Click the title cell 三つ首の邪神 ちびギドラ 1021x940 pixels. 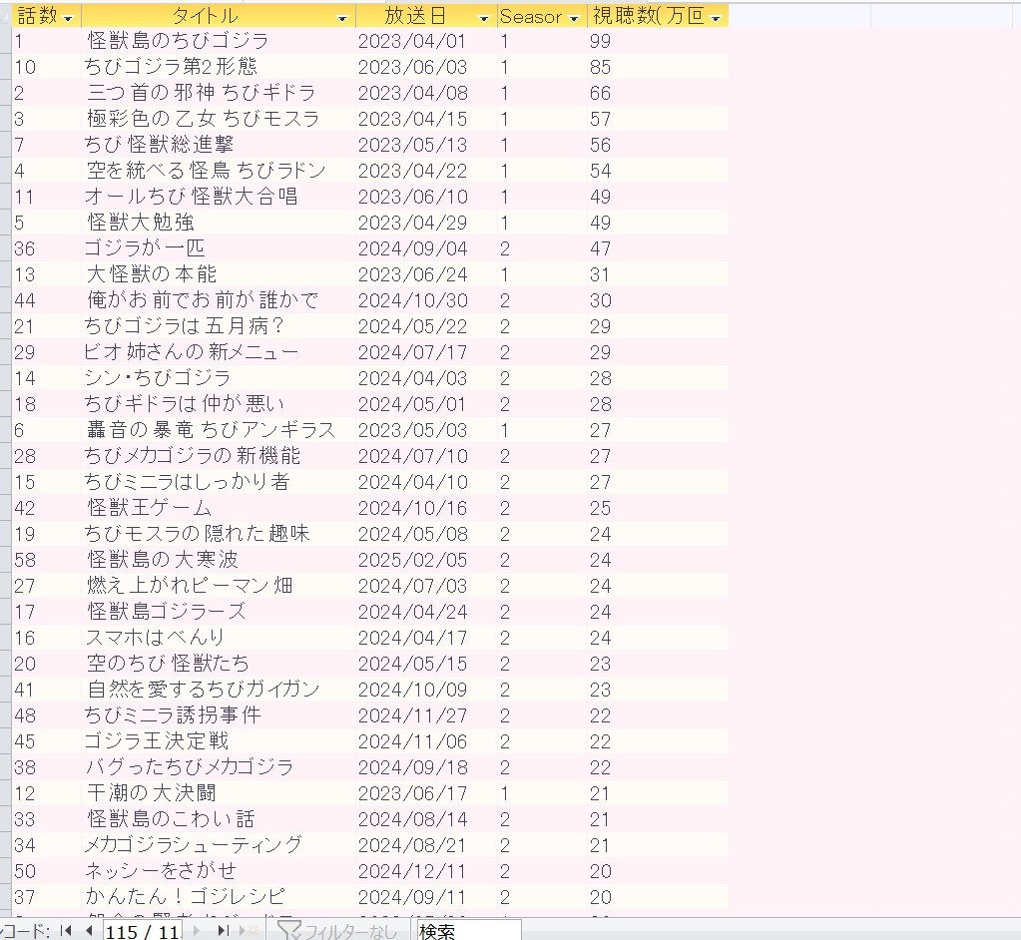click(219, 93)
